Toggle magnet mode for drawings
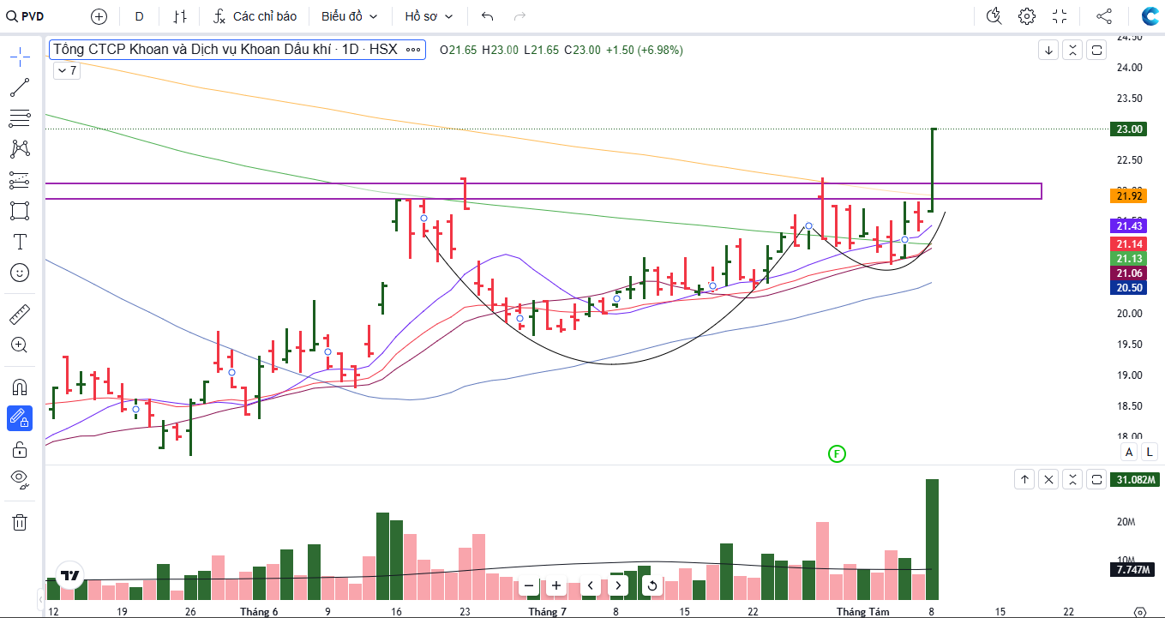 (x=20, y=387)
